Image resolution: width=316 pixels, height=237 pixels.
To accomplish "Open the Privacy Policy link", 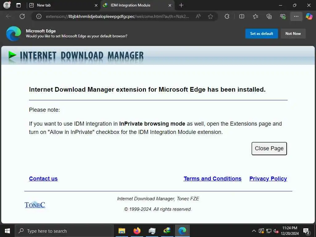I will pyautogui.click(x=268, y=179).
